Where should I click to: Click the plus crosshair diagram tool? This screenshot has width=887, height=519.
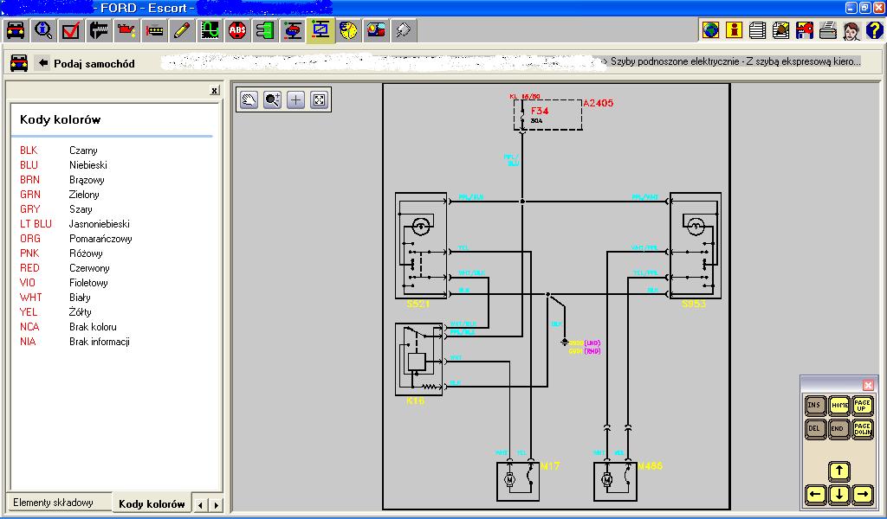296,100
